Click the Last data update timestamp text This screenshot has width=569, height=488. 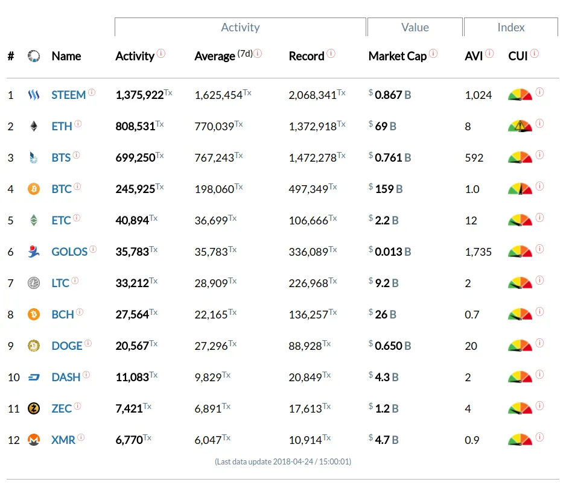pyautogui.click(x=283, y=461)
